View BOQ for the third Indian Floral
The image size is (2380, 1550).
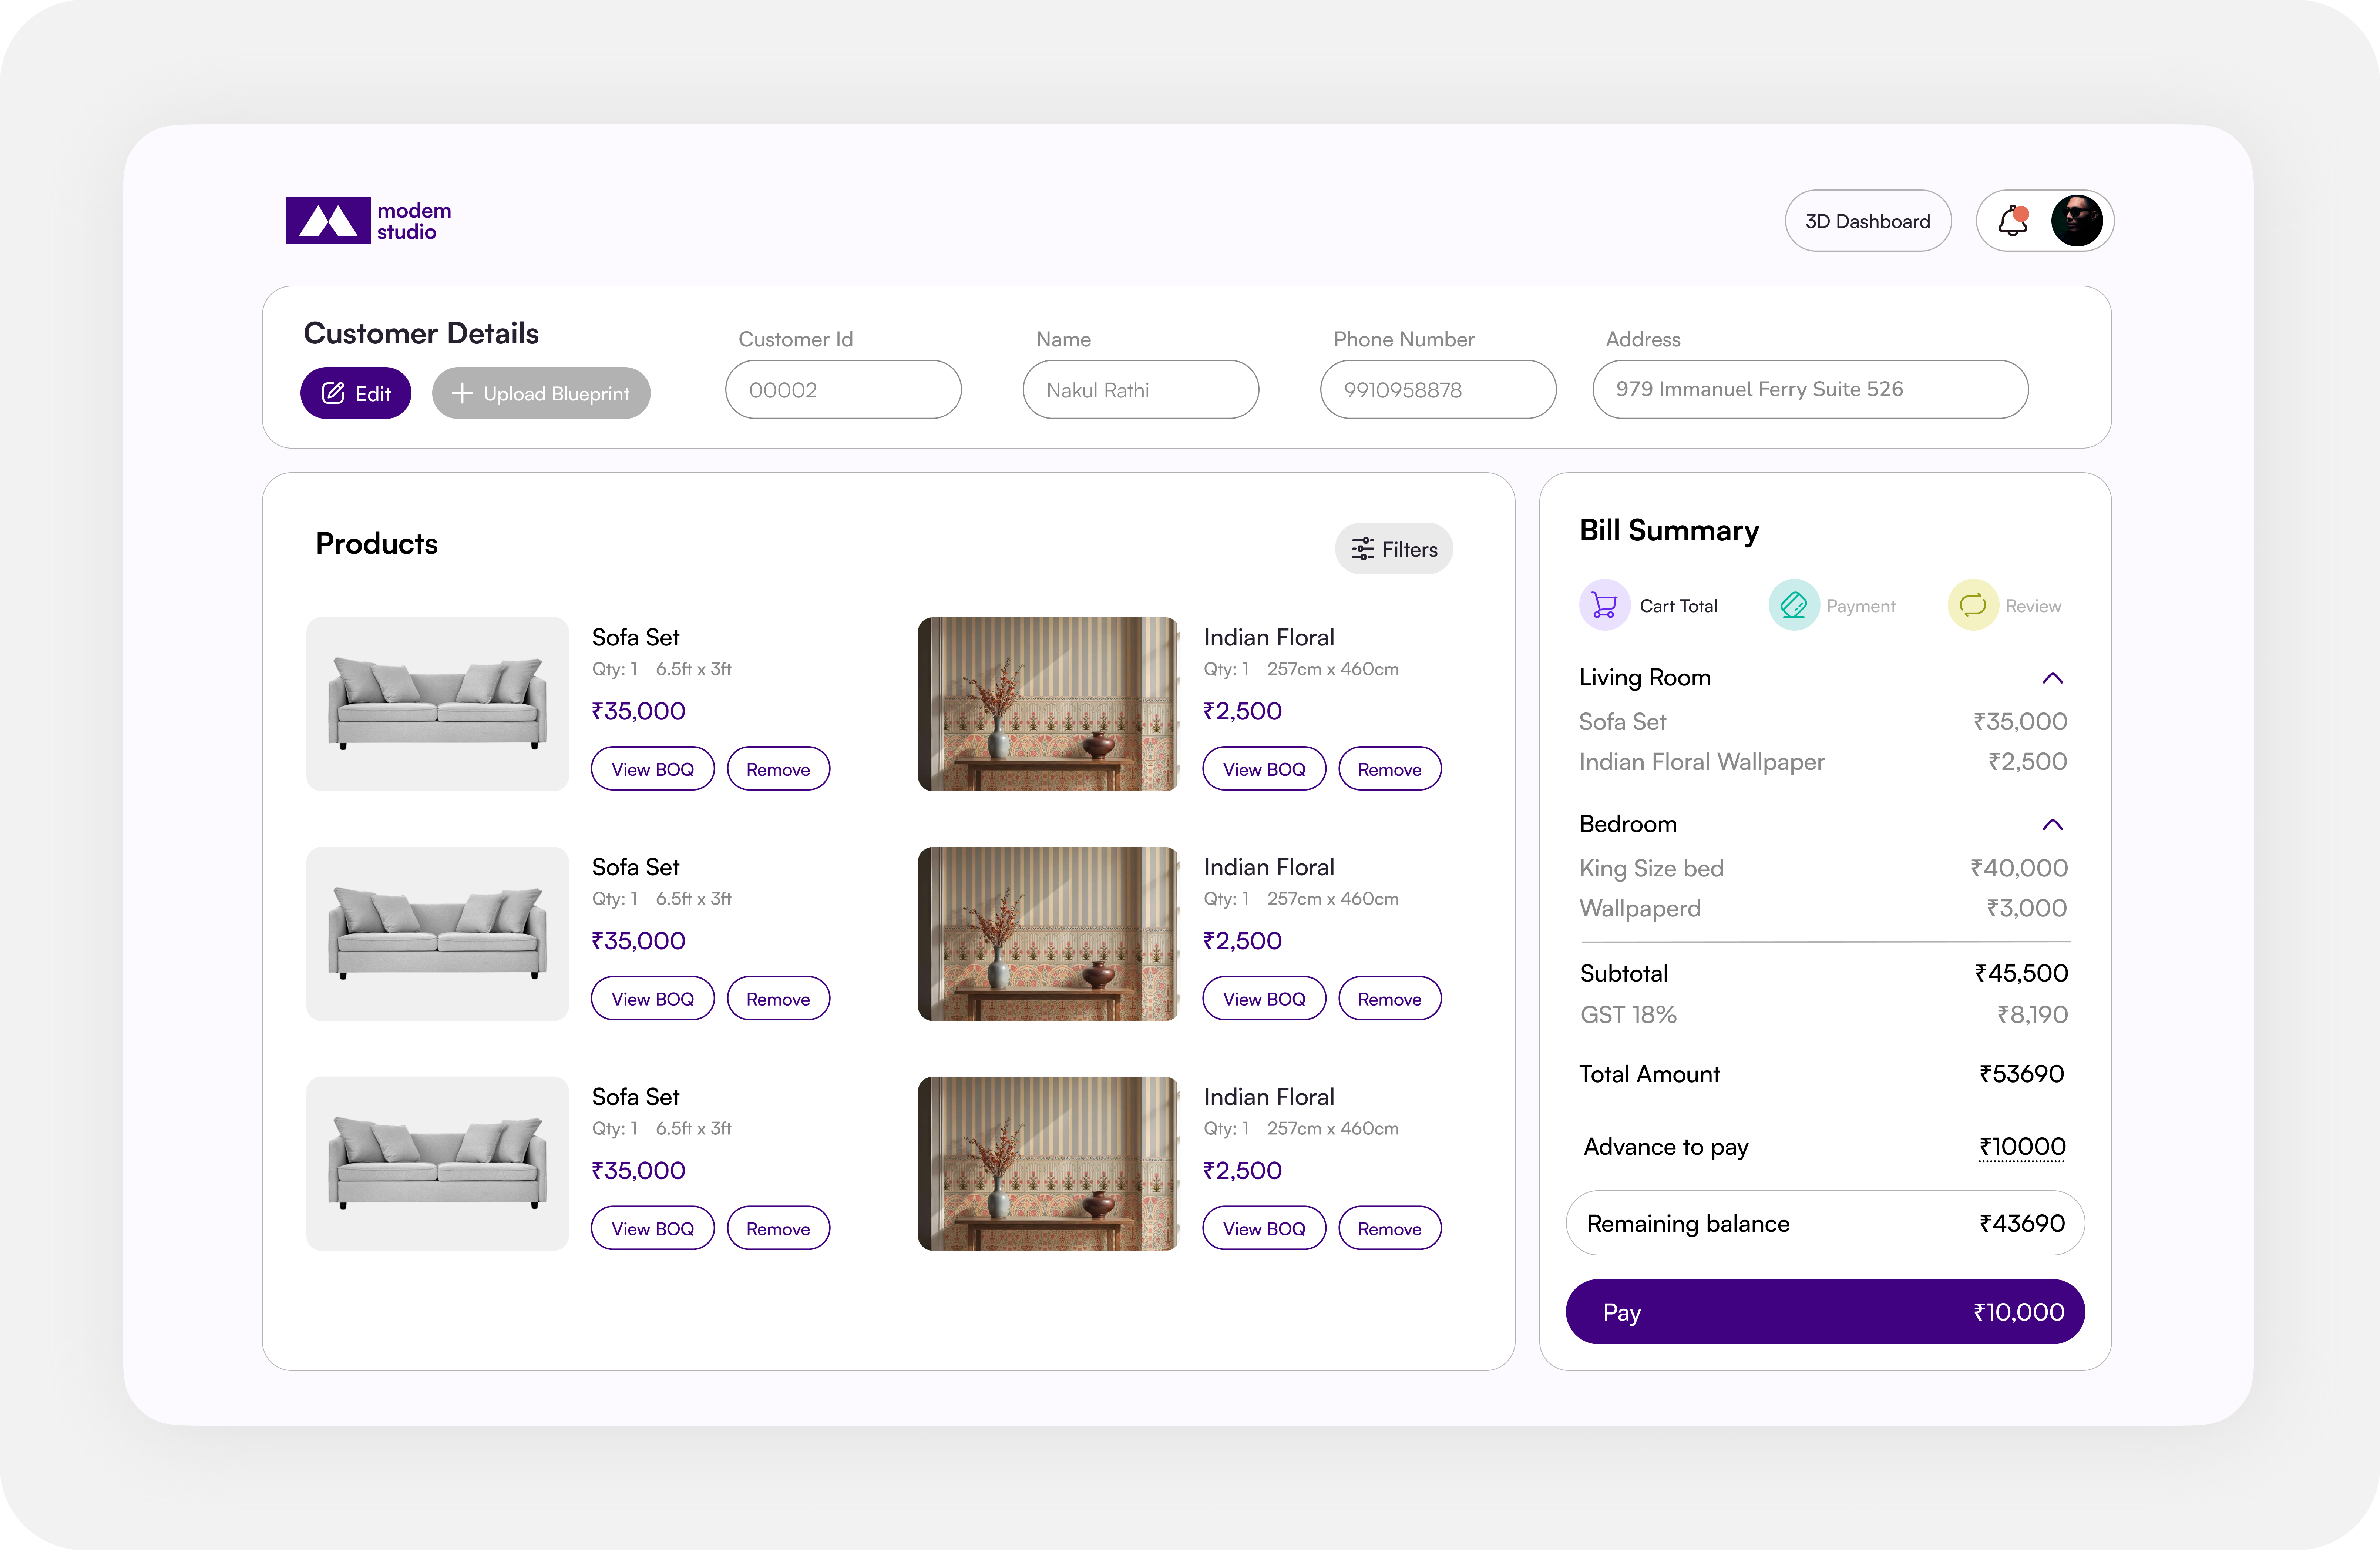[1264, 1228]
